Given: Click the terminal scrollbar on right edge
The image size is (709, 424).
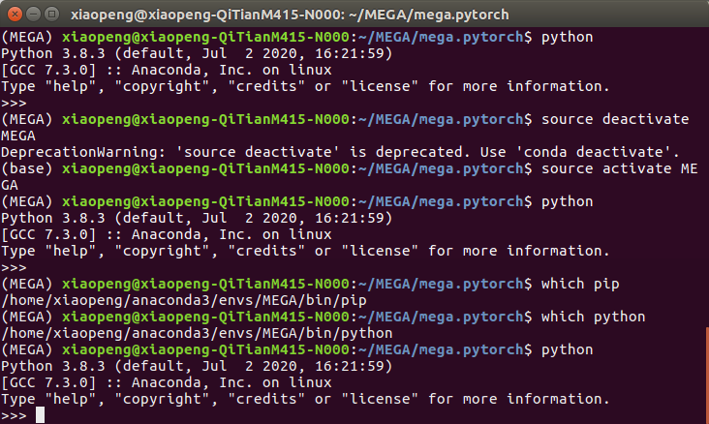Looking at the screenshot, I should click(x=707, y=376).
